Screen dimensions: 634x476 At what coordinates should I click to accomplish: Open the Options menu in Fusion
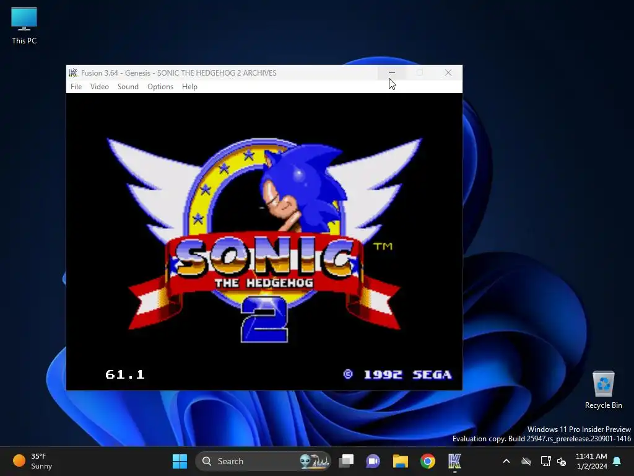160,87
